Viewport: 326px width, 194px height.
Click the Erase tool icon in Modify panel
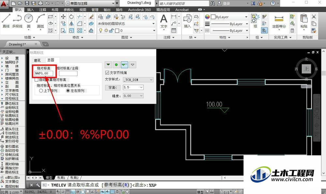(91, 17)
